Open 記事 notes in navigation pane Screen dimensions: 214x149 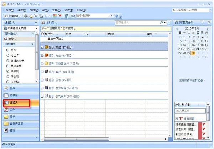coord(21,117)
